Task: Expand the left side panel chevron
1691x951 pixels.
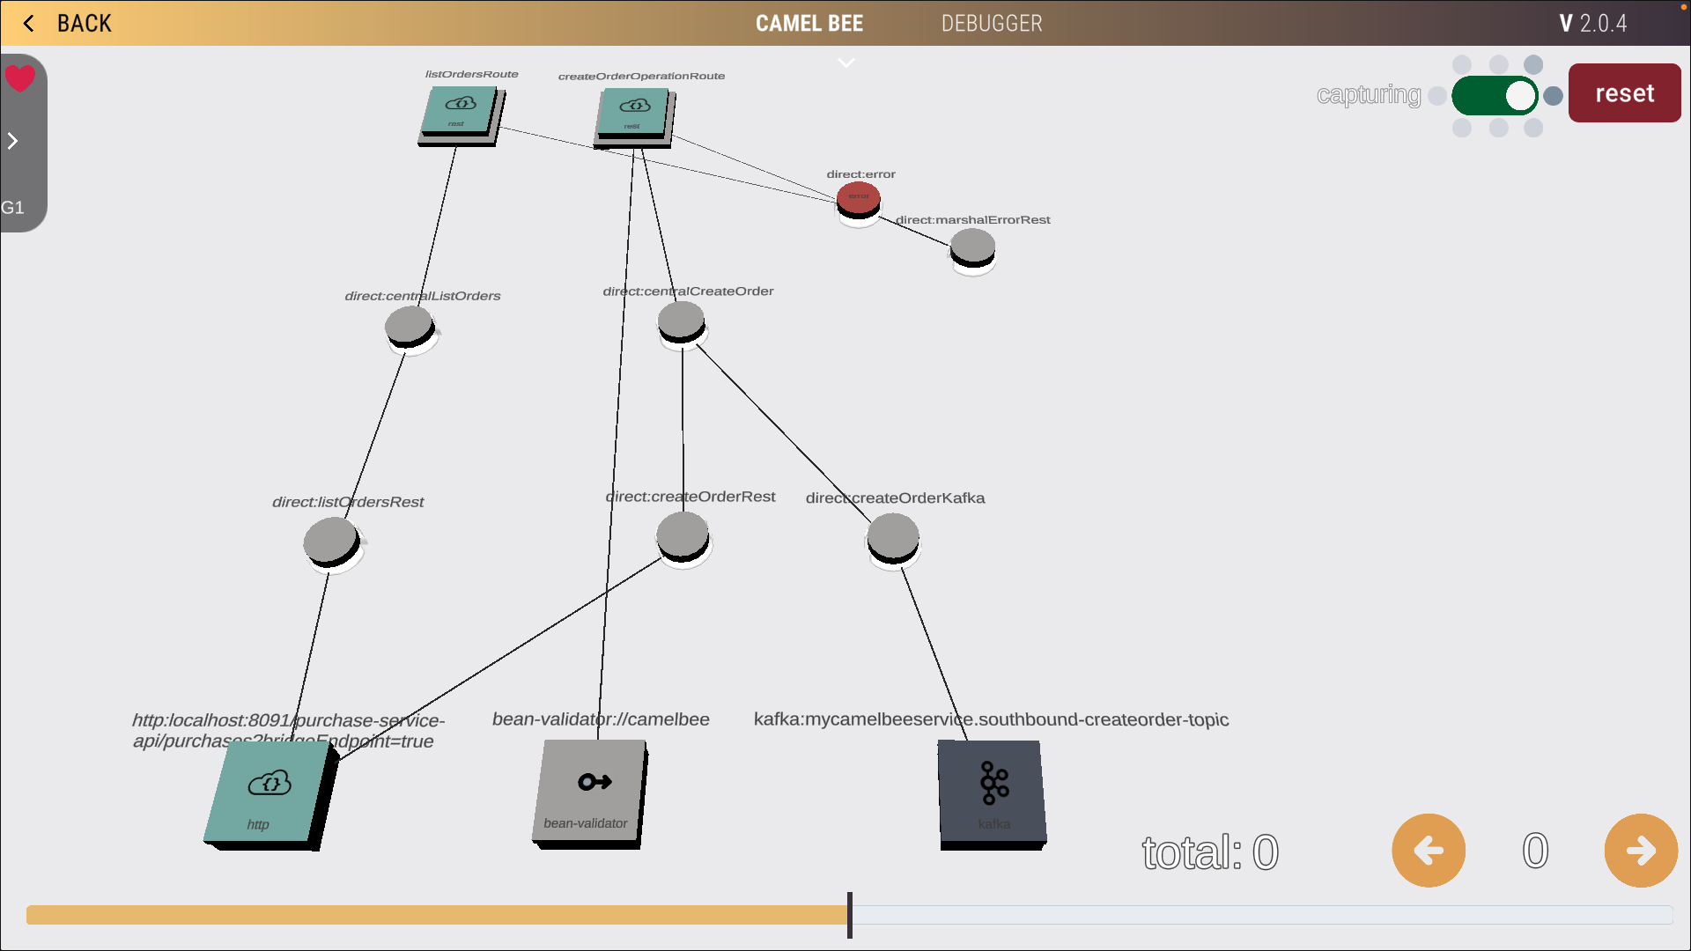Action: 13,141
